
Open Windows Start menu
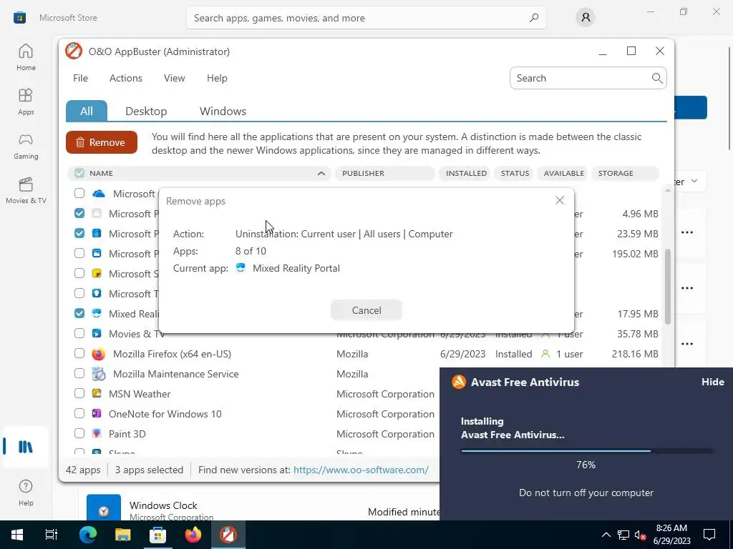coord(17,535)
